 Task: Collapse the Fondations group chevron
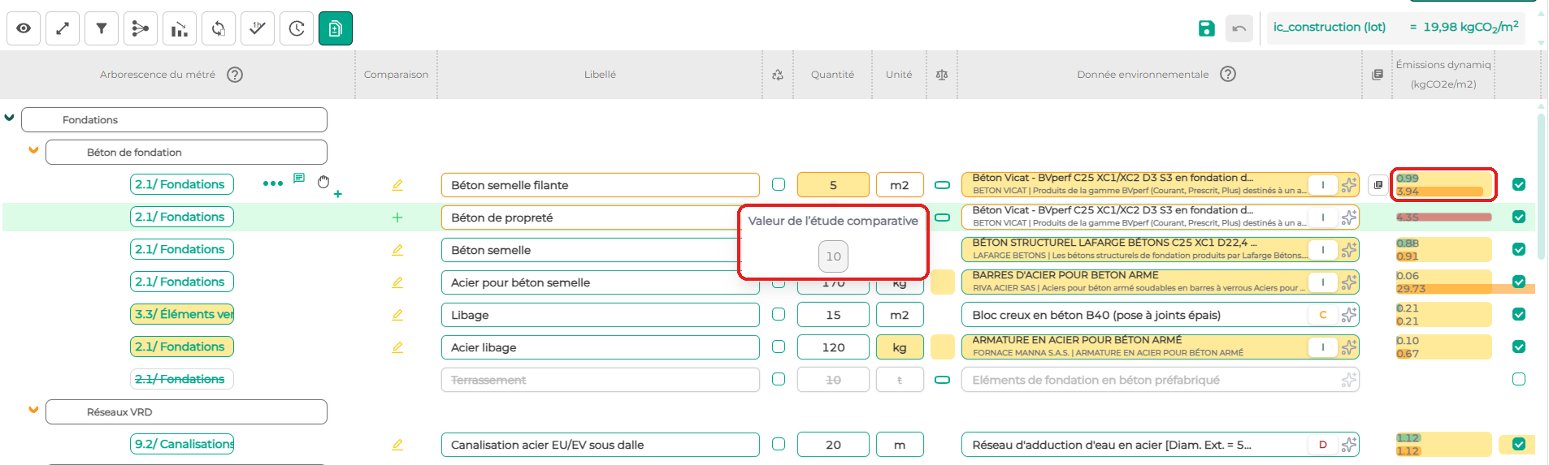(10, 118)
